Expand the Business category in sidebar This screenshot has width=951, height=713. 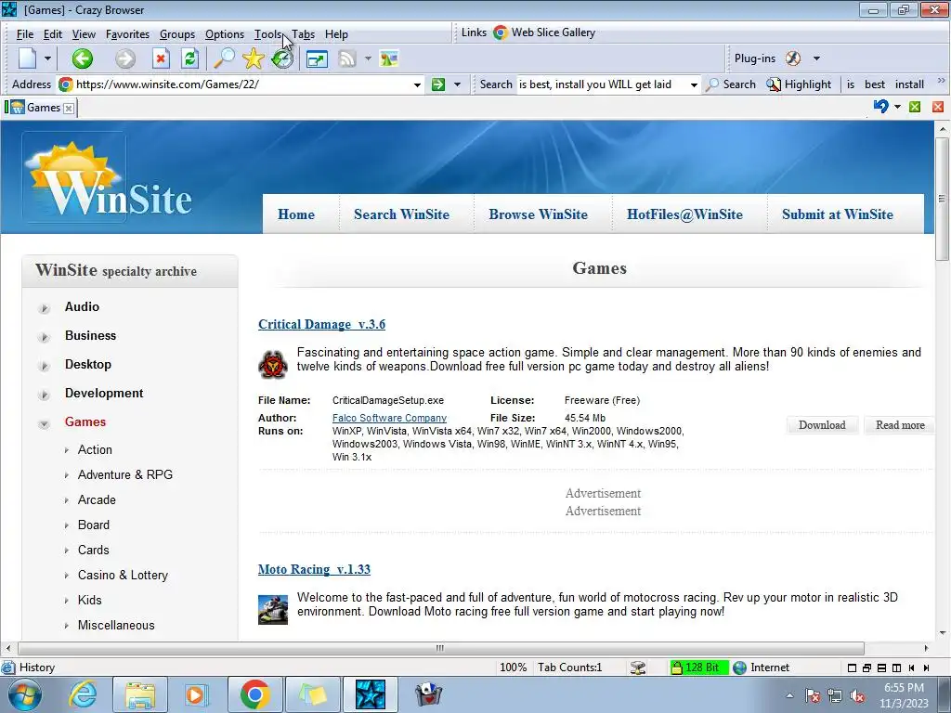point(44,337)
